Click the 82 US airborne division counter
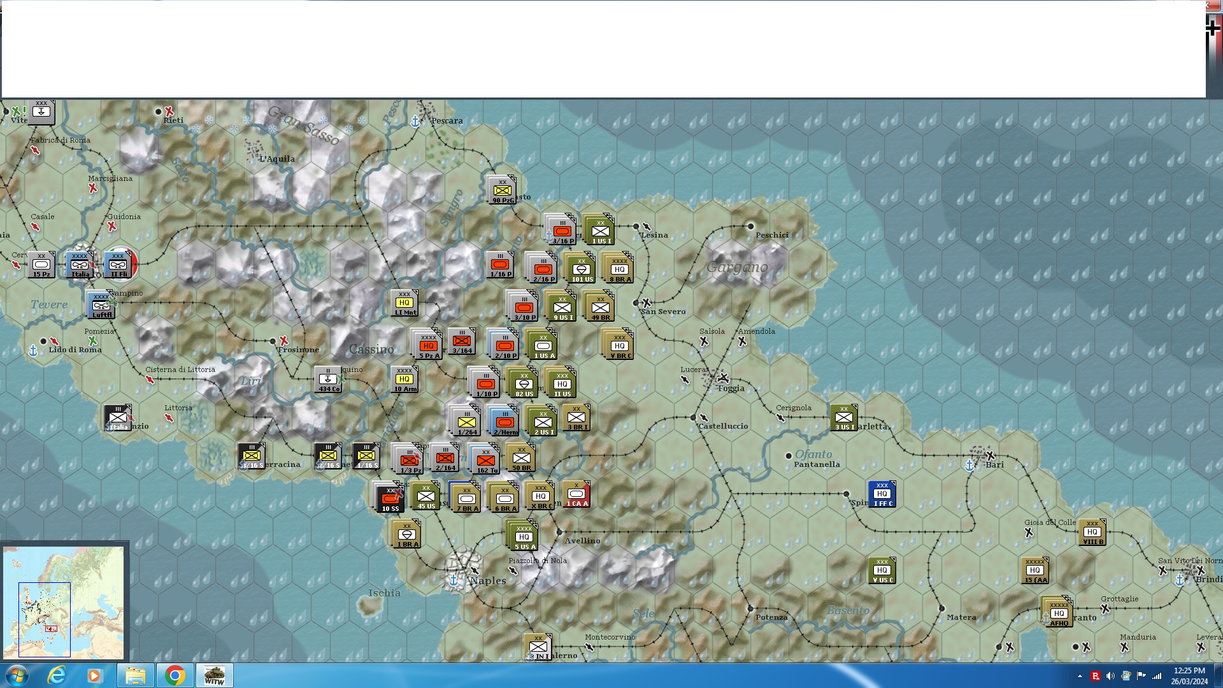Viewport: 1223px width, 688px height. pyautogui.click(x=524, y=383)
